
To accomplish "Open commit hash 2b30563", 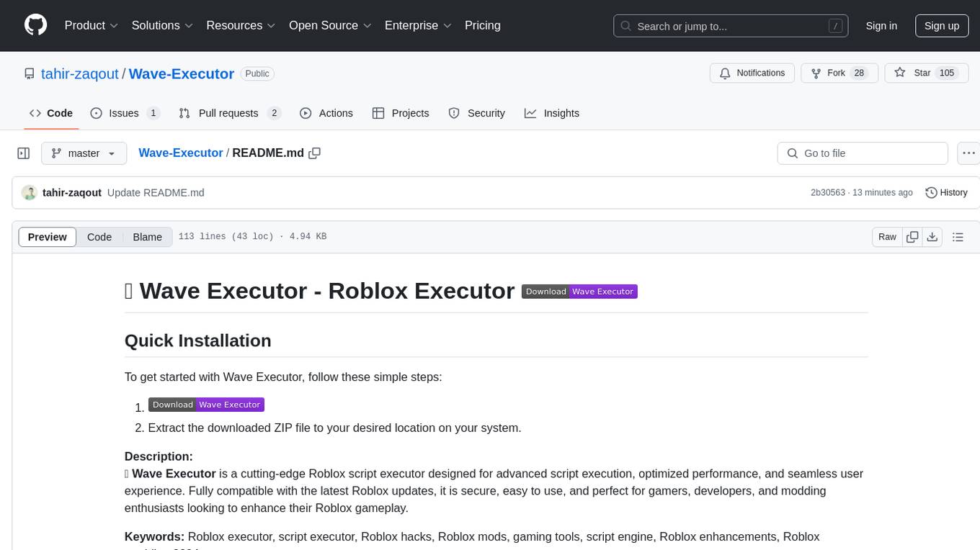I will click(x=828, y=193).
